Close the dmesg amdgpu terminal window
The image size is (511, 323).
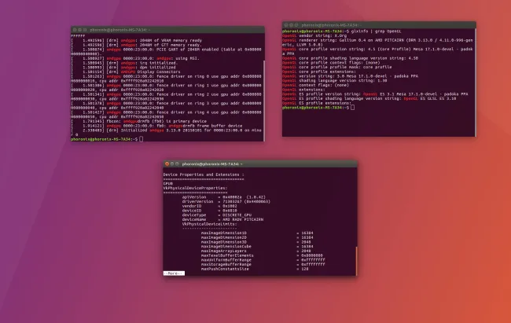[x=75, y=30]
